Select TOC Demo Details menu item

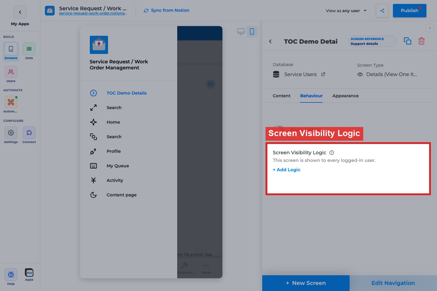point(129,93)
